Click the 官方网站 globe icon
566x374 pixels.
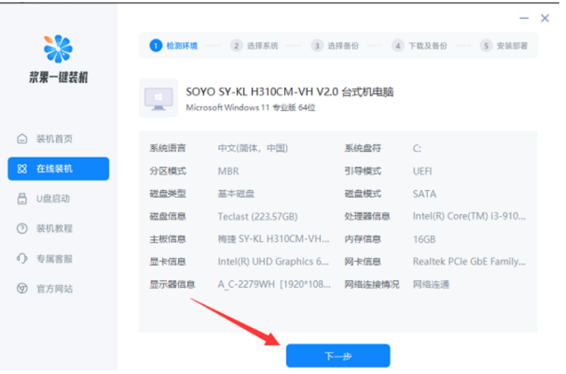point(22,289)
